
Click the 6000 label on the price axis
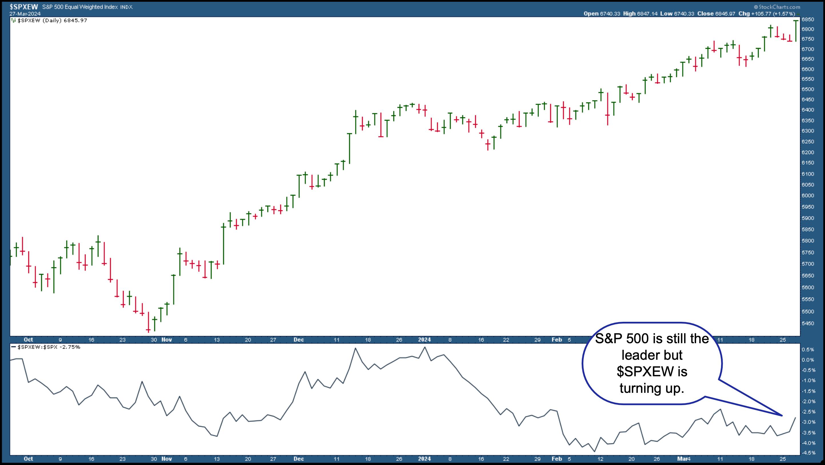(808, 195)
